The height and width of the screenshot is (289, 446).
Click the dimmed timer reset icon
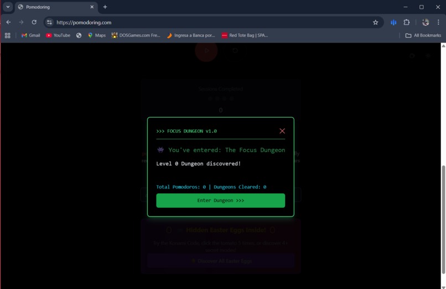pos(235,51)
